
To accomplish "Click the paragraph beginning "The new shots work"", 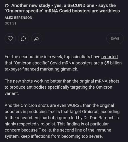I will pyautogui.click(x=62, y=87).
